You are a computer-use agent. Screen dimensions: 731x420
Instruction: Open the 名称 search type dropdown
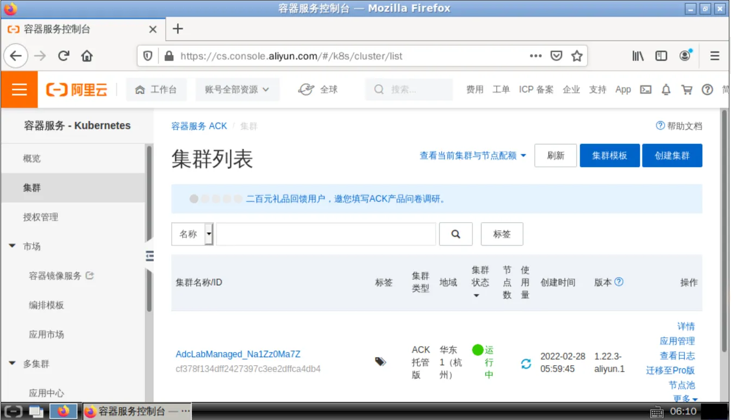pyautogui.click(x=192, y=234)
